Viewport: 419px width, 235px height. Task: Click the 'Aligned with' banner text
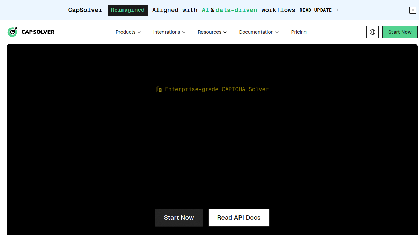[x=175, y=10]
